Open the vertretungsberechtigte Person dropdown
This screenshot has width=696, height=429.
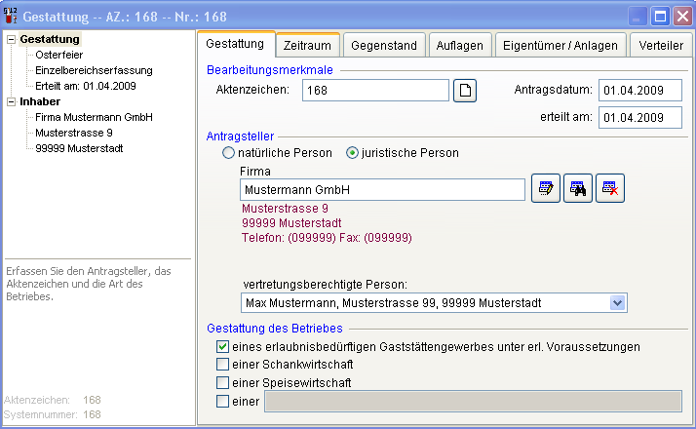pyautogui.click(x=616, y=303)
